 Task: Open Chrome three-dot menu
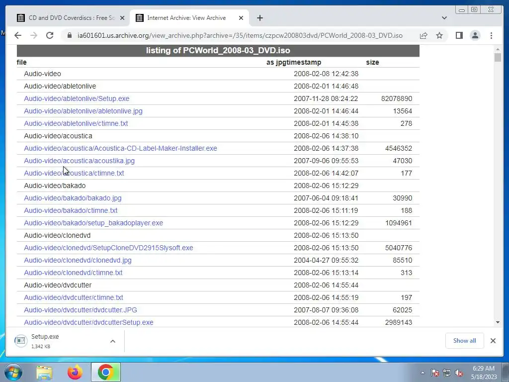point(491,35)
